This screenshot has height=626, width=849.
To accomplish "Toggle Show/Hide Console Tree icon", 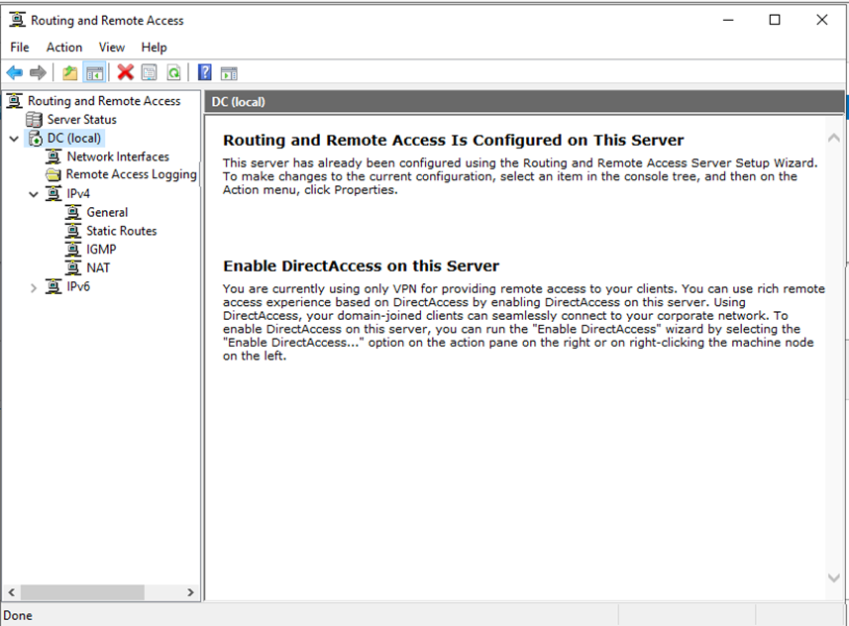I will click(94, 72).
